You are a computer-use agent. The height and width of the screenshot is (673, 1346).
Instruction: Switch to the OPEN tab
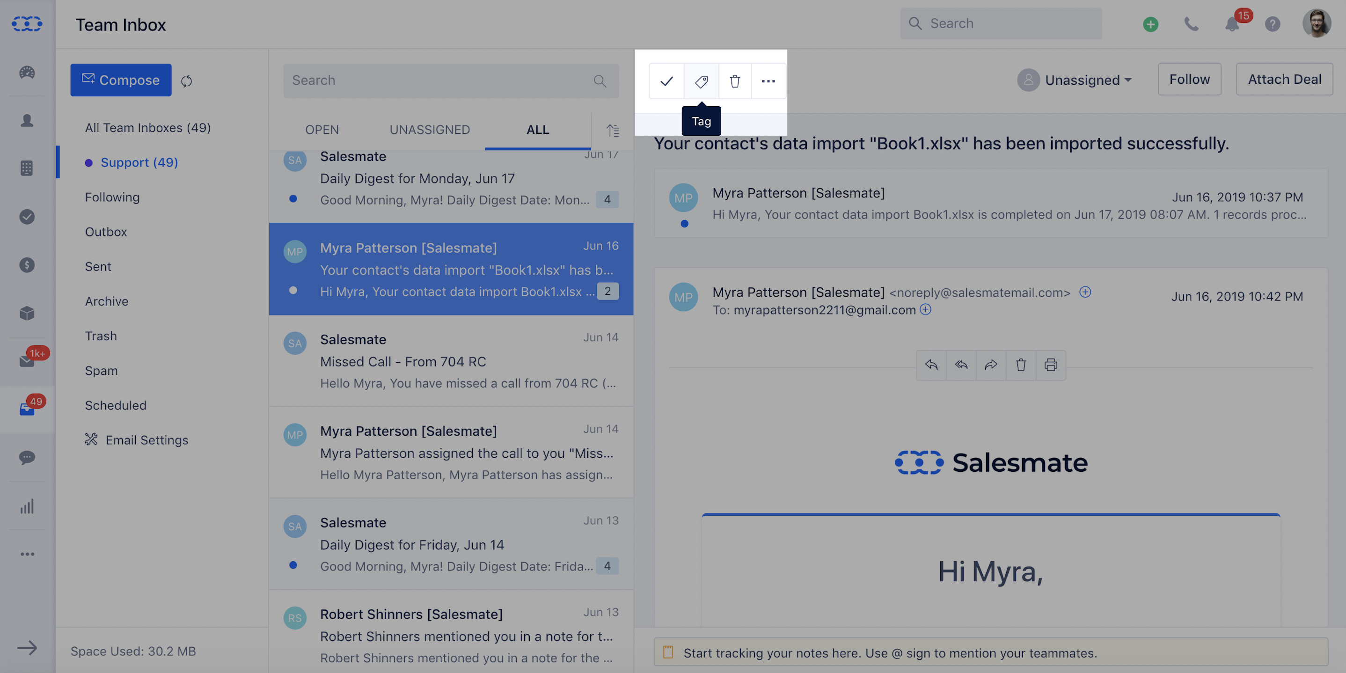322,130
